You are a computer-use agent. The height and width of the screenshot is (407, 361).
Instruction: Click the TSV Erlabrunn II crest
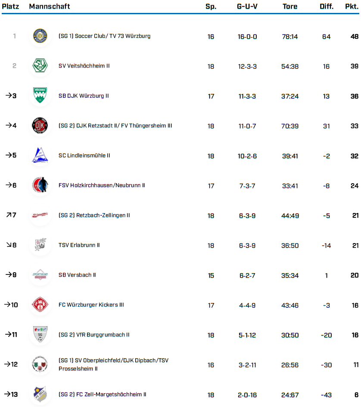pos(40,245)
